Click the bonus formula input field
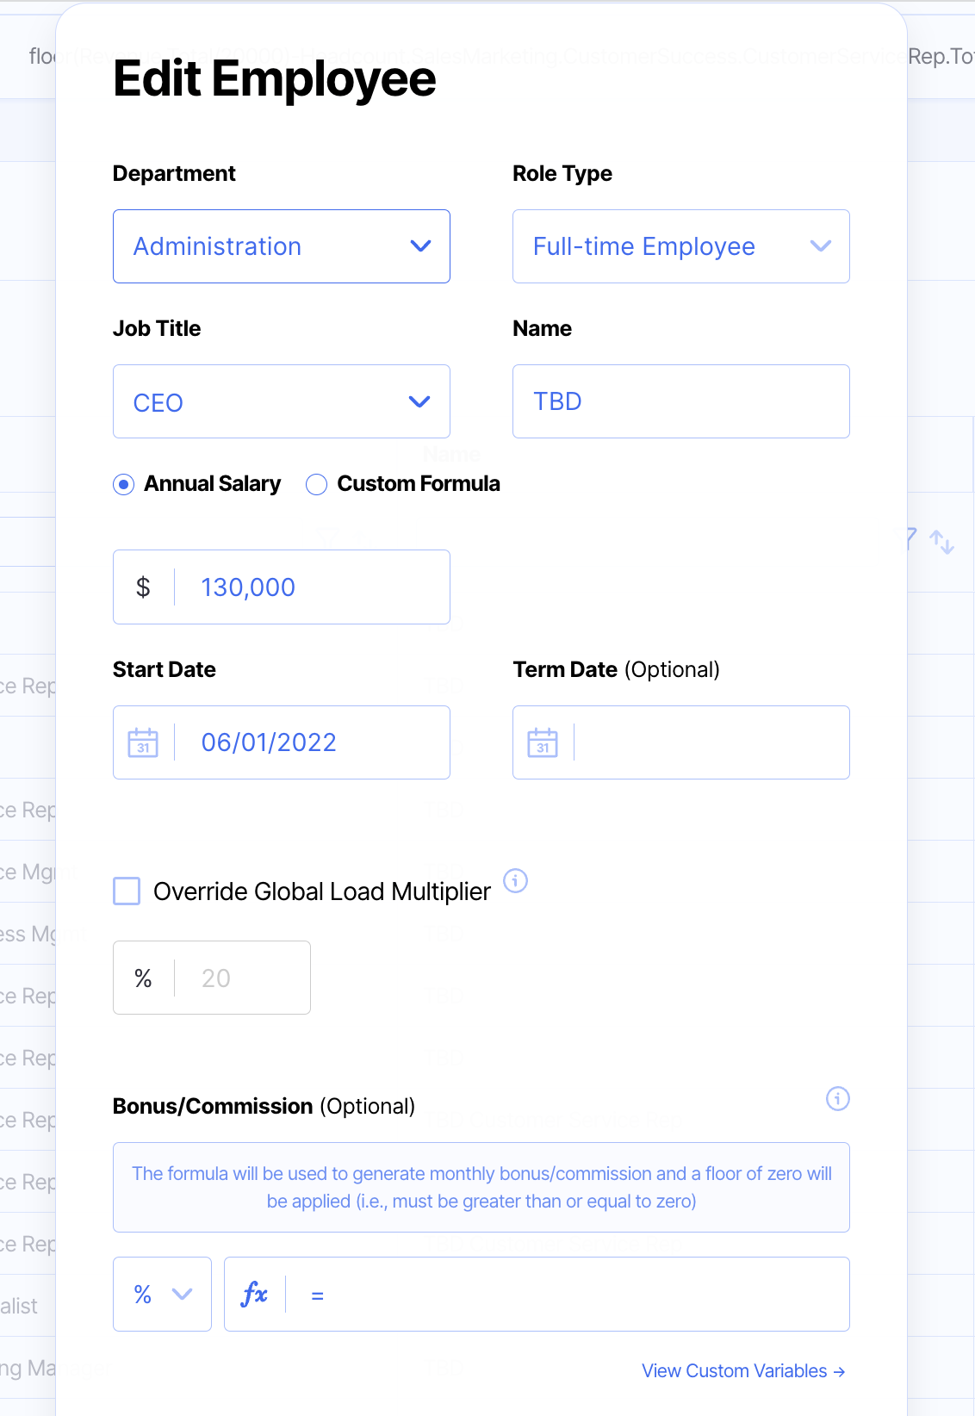975x1416 pixels. [x=577, y=1294]
